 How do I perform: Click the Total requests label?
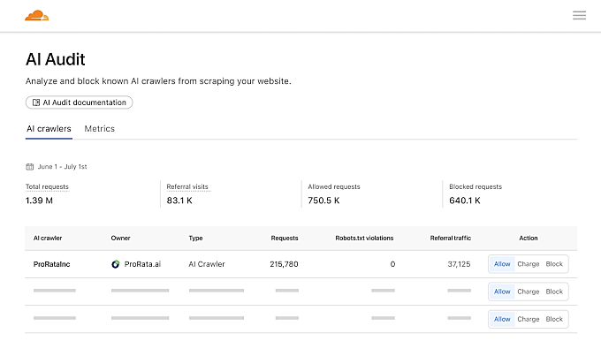click(x=47, y=186)
